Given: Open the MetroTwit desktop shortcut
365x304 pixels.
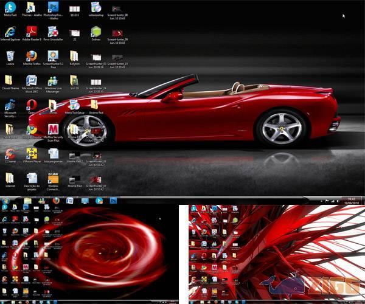Looking at the screenshot, I should (x=10, y=8).
